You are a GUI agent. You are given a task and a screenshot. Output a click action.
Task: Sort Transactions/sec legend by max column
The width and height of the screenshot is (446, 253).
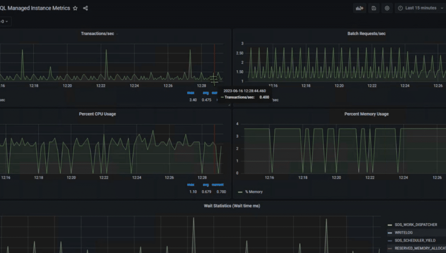pyautogui.click(x=191, y=93)
